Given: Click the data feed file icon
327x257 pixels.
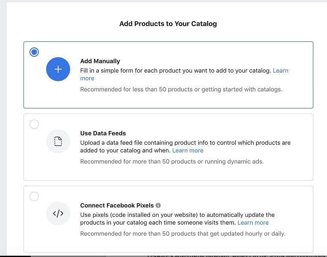Looking at the screenshot, I should click(58, 141).
